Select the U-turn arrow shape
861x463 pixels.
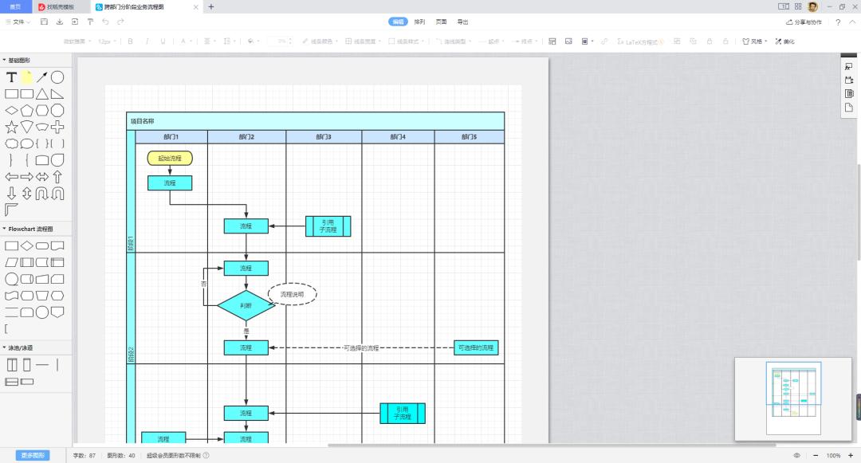[42, 194]
